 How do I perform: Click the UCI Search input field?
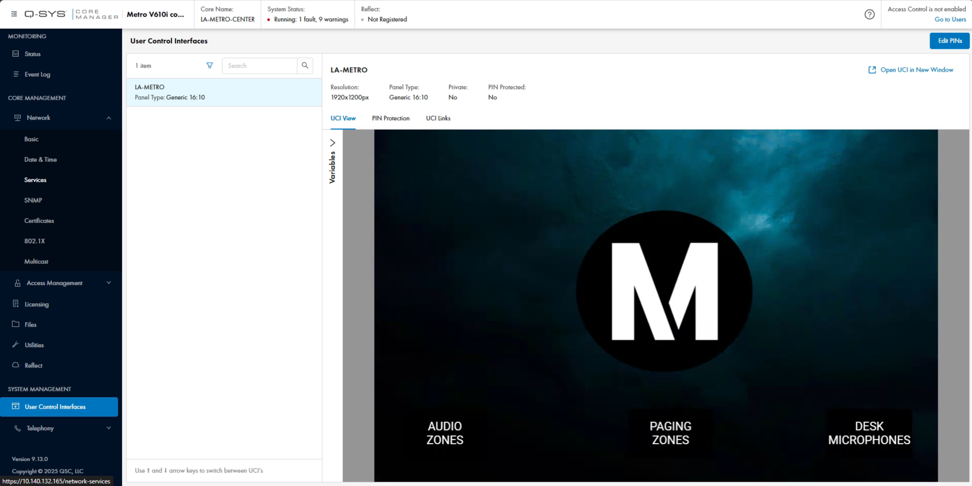click(260, 66)
